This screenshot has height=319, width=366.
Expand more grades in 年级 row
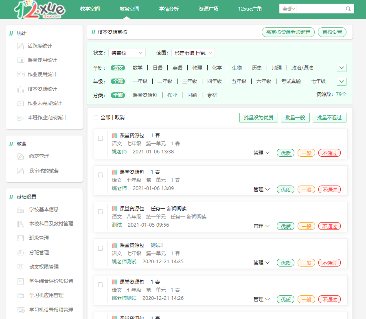342,82
